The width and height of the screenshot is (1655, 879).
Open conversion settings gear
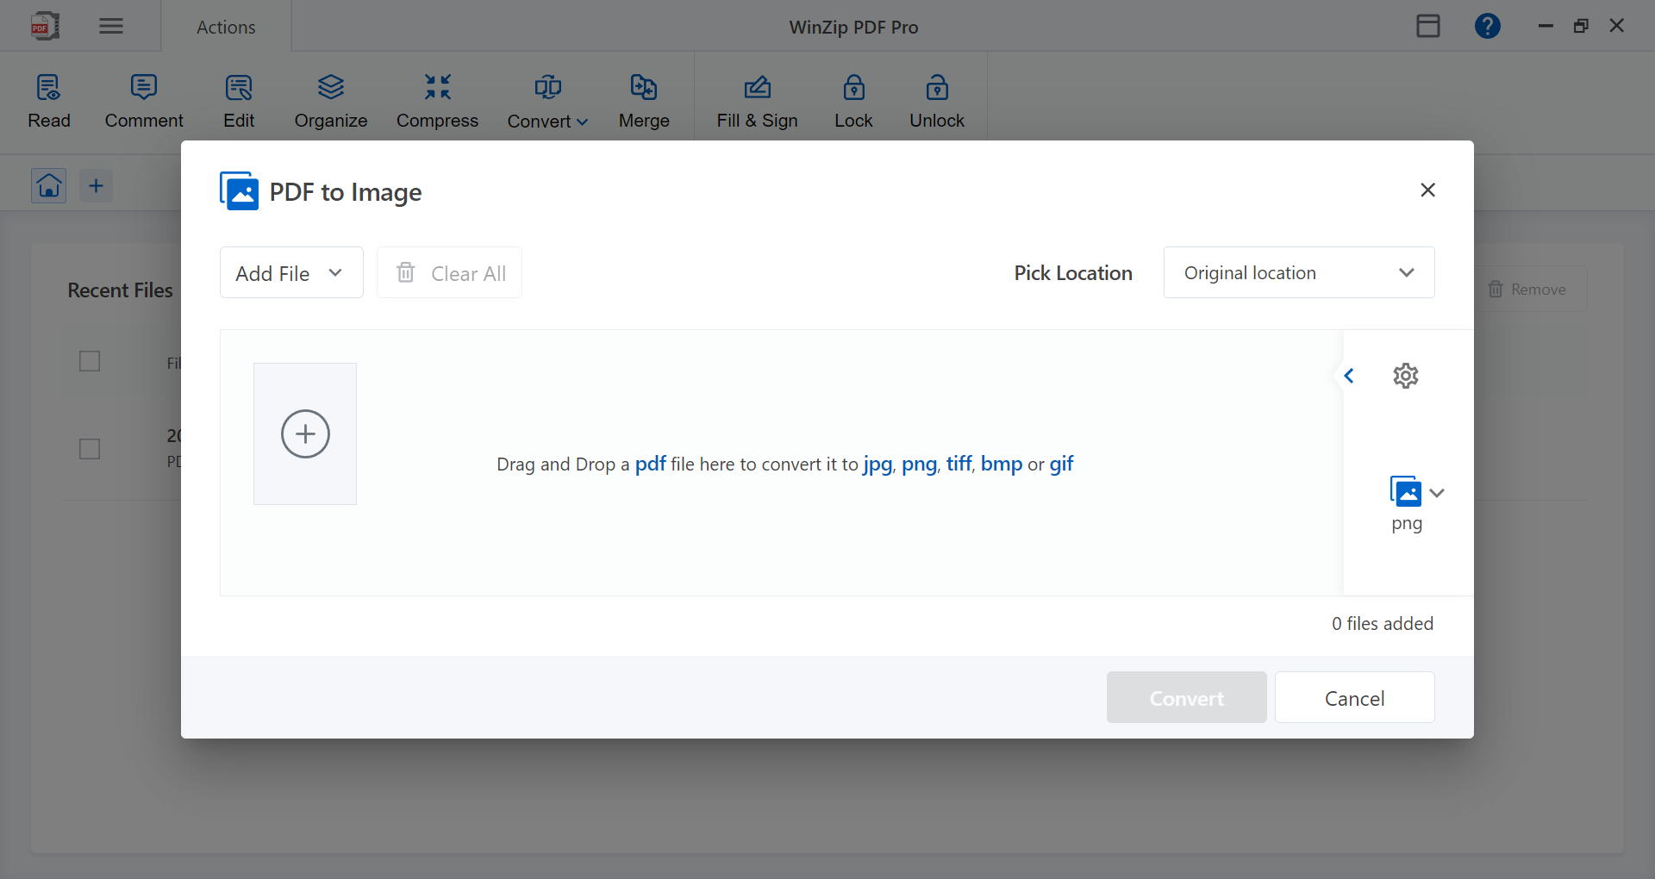(1405, 376)
